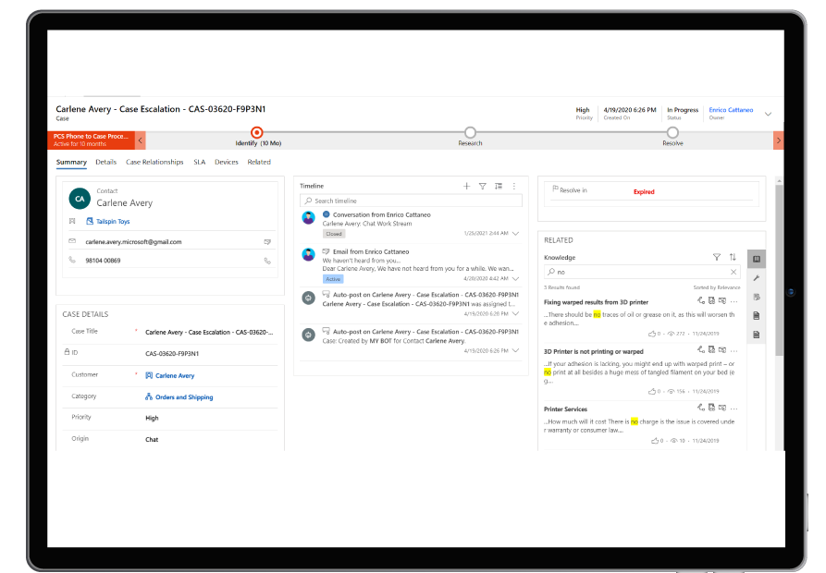Click the 'Active' status badge on the email entry
Viewport: 826px width, 573px height.
coord(333,279)
